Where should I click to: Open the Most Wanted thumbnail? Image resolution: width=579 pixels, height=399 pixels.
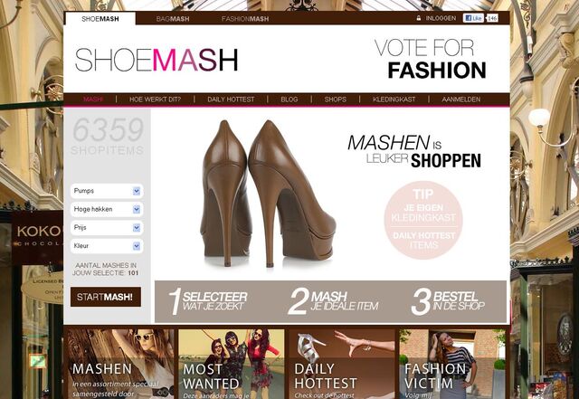(232, 364)
